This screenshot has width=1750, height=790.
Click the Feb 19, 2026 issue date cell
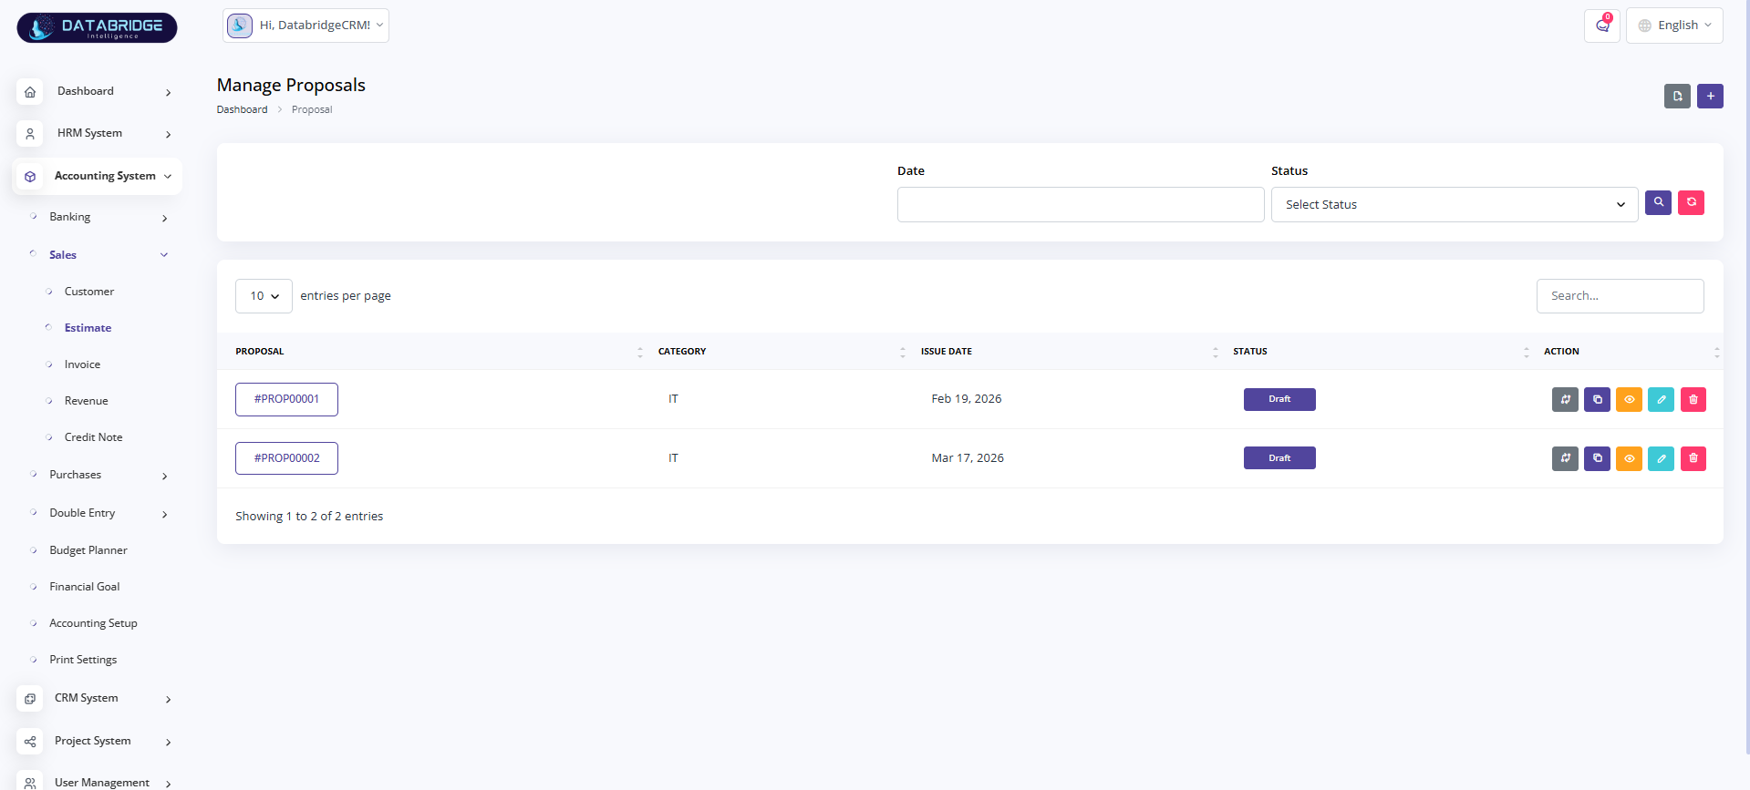point(967,399)
